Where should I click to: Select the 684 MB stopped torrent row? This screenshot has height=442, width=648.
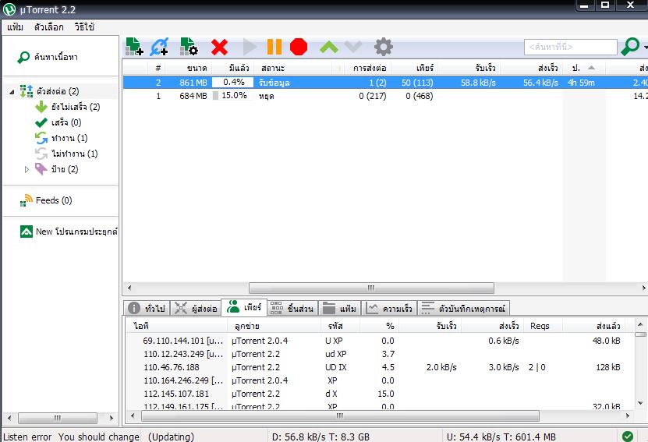385,96
